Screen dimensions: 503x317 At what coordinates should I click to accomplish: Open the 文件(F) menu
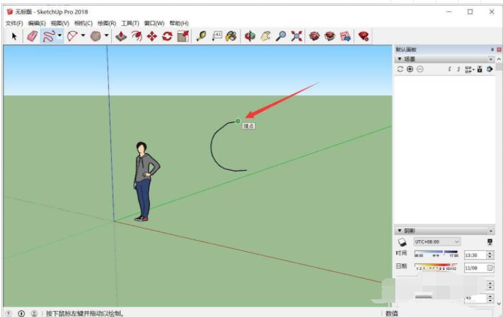click(14, 23)
